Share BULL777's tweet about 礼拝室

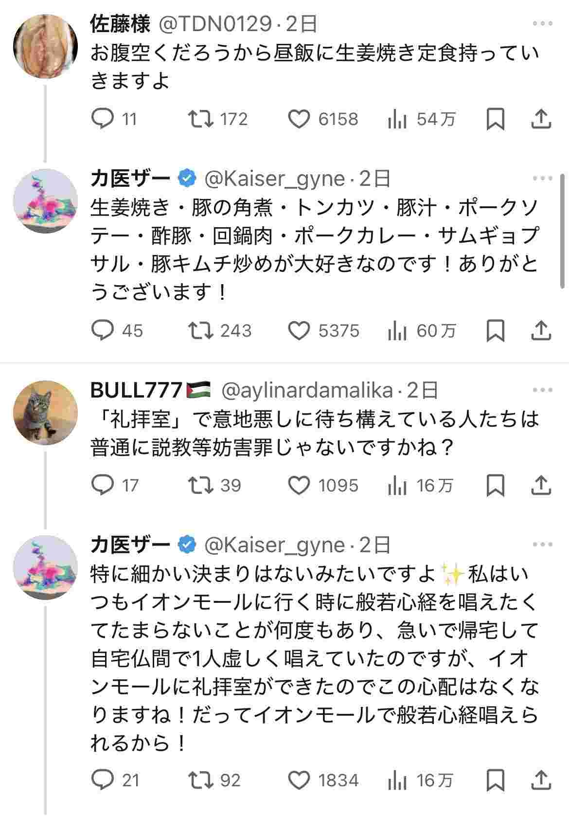[x=541, y=485]
